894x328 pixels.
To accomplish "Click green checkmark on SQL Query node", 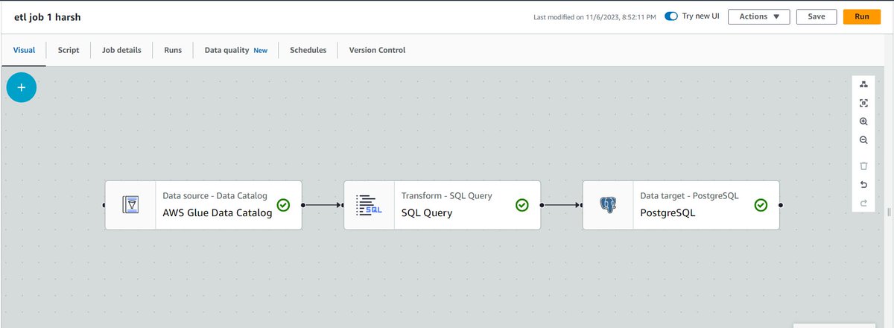I will [522, 205].
